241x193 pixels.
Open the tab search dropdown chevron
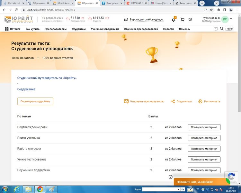pyautogui.click(x=217, y=3)
